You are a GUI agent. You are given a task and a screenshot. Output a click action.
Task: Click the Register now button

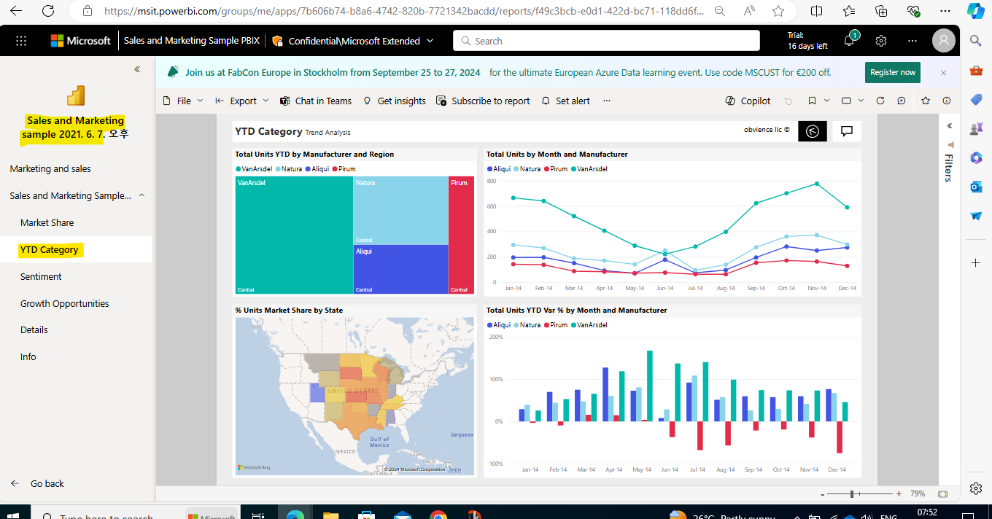(x=893, y=72)
